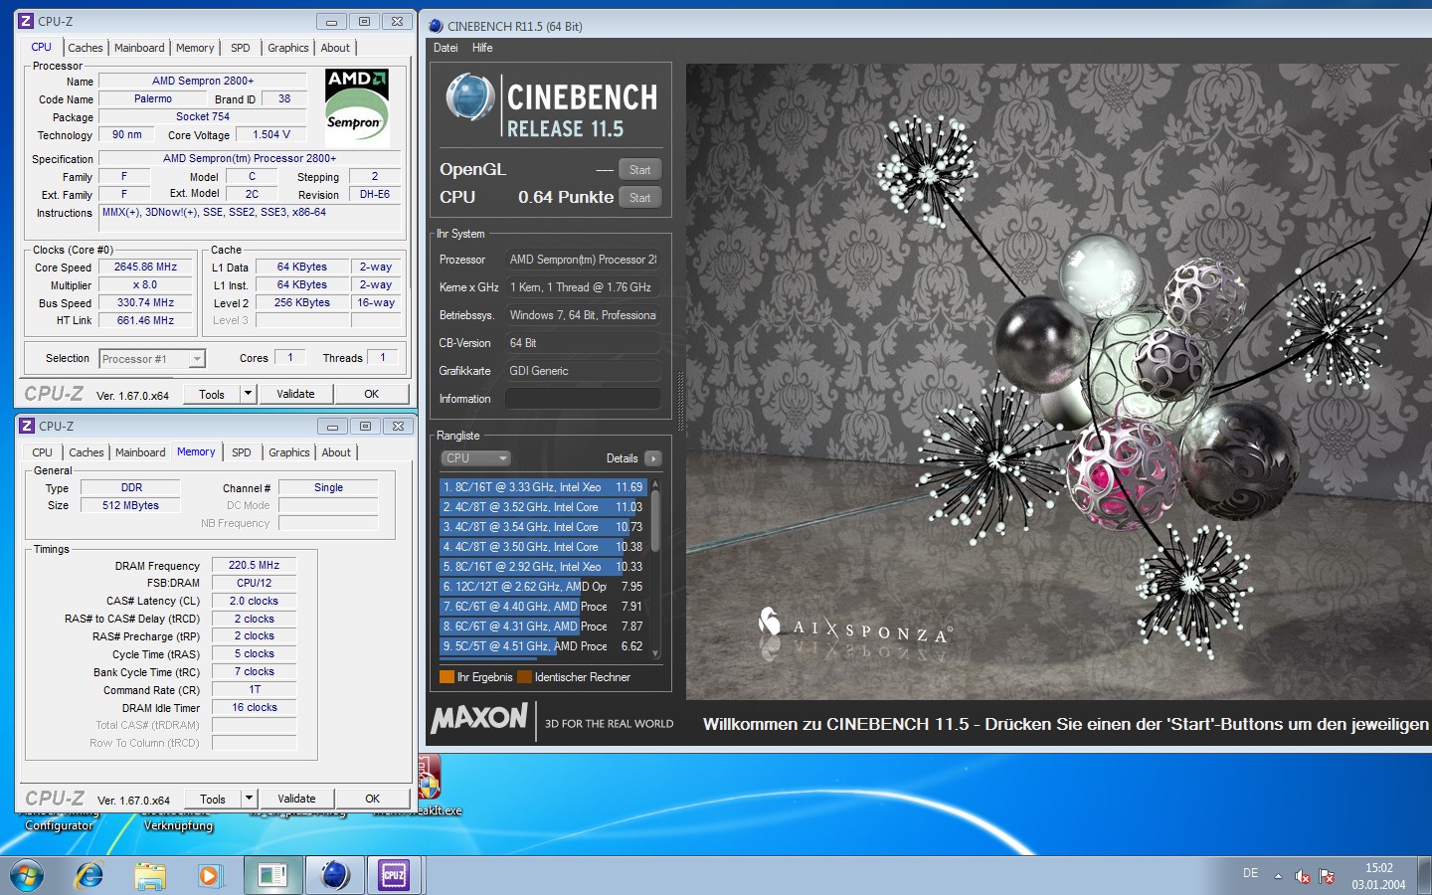Click the Details arrow button in Rangliste
The height and width of the screenshot is (895, 1432).
(652, 458)
